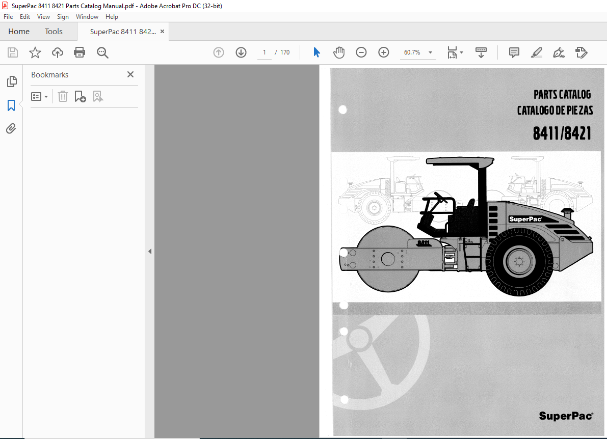Click the page number input field
Screen dimensions: 607x439
(265, 52)
